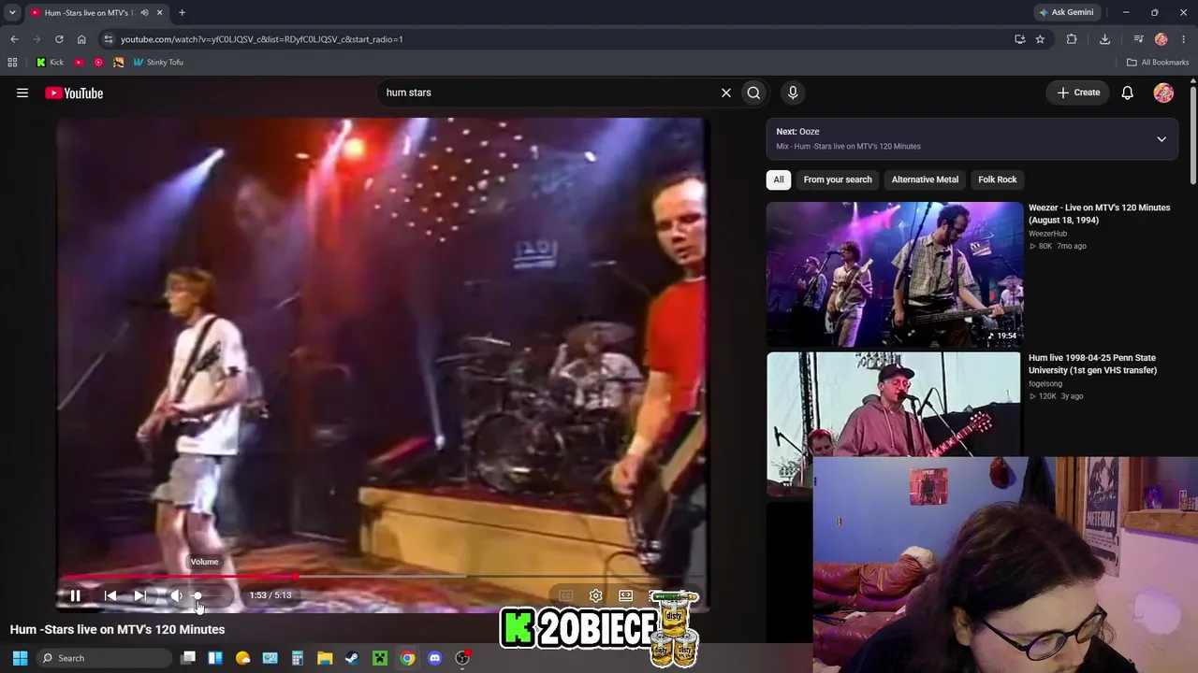1198x673 pixels.
Task: Open the Apps grid in the bookmarks bar
Action: click(x=12, y=63)
